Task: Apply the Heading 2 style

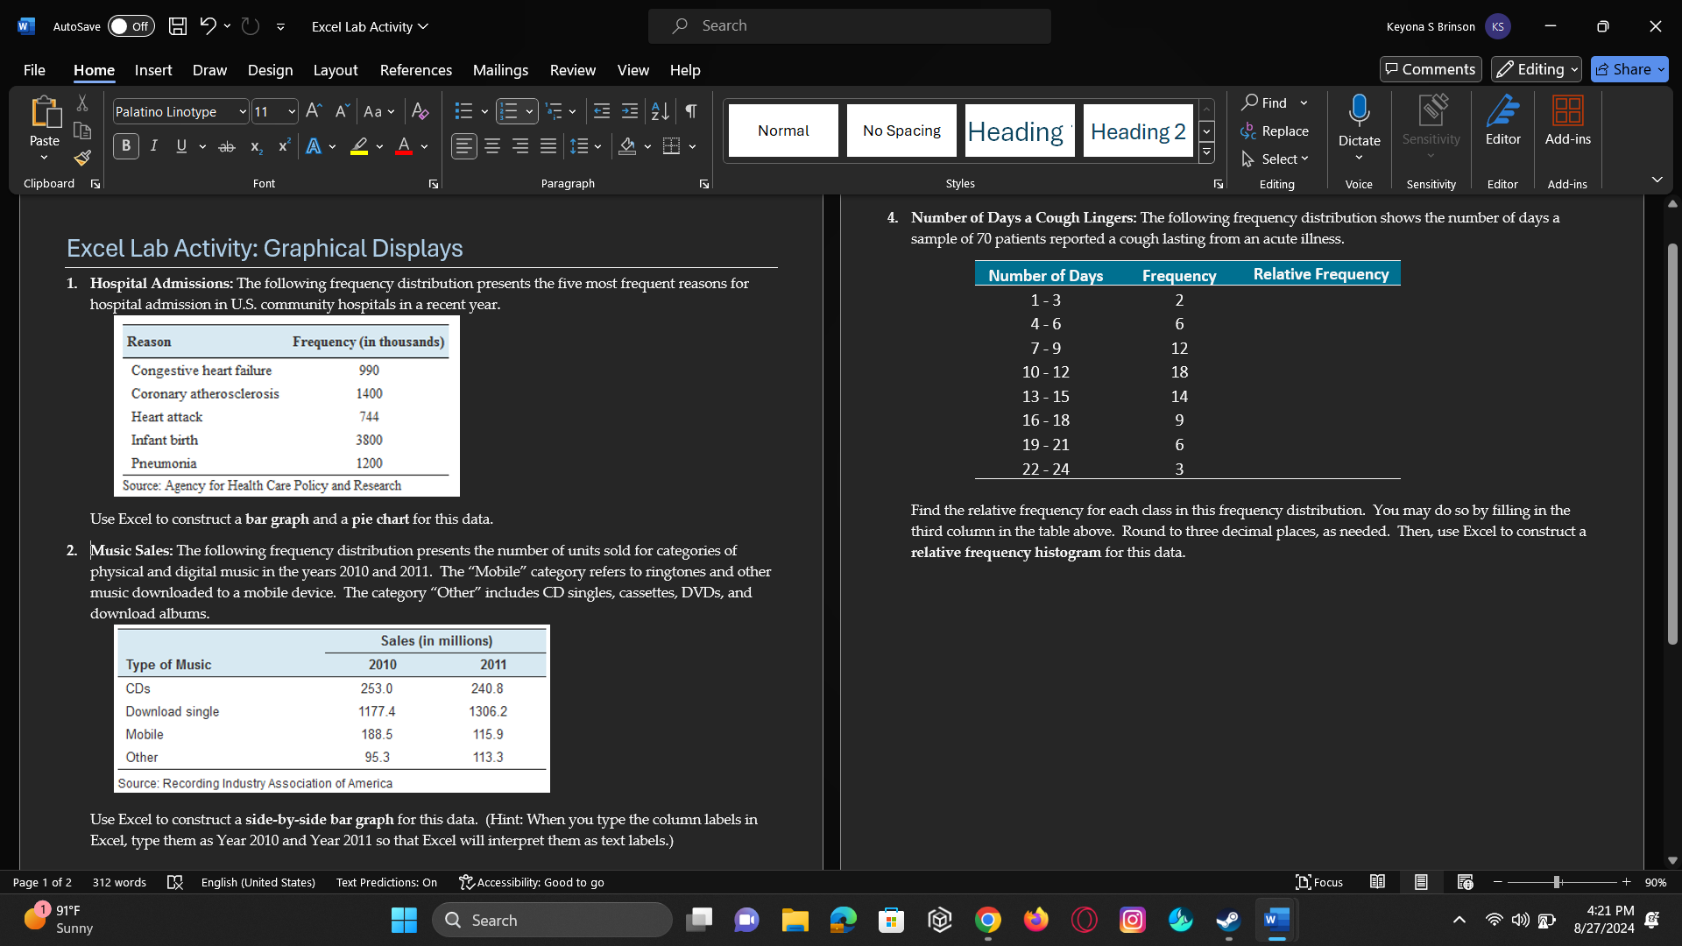Action: click(x=1137, y=131)
